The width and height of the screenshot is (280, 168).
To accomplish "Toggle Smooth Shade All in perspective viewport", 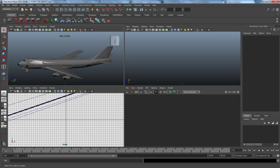I will pos(58,30).
